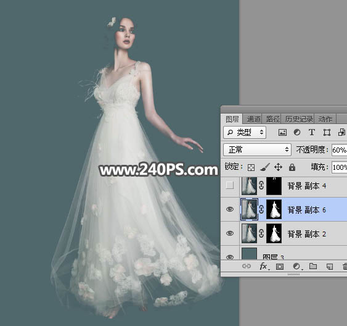Filter layers by adjustment layer icon
The width and height of the screenshot is (347, 326).
297,133
